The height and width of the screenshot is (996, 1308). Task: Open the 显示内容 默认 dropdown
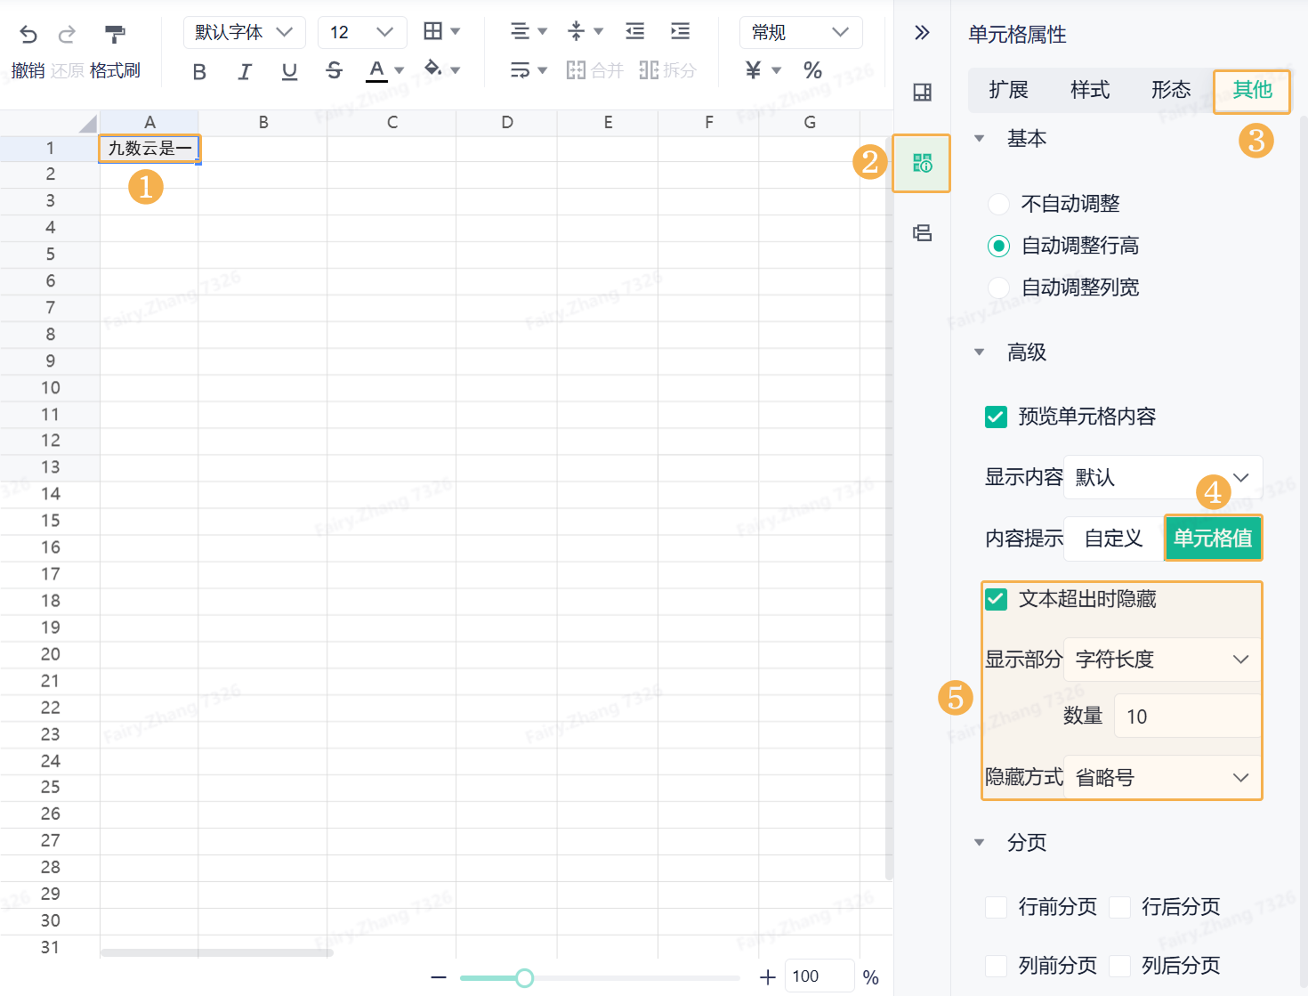point(1163,477)
